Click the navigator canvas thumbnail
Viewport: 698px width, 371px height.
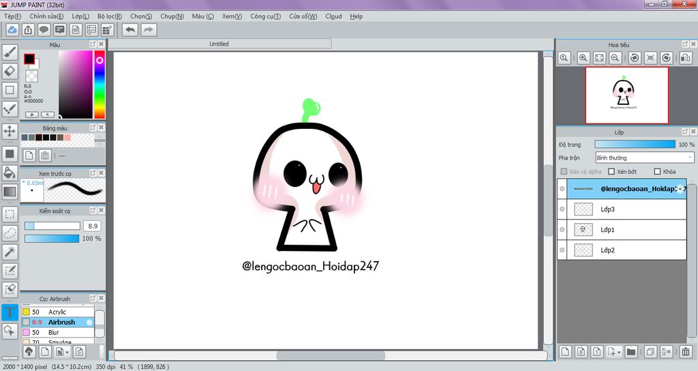(x=627, y=95)
